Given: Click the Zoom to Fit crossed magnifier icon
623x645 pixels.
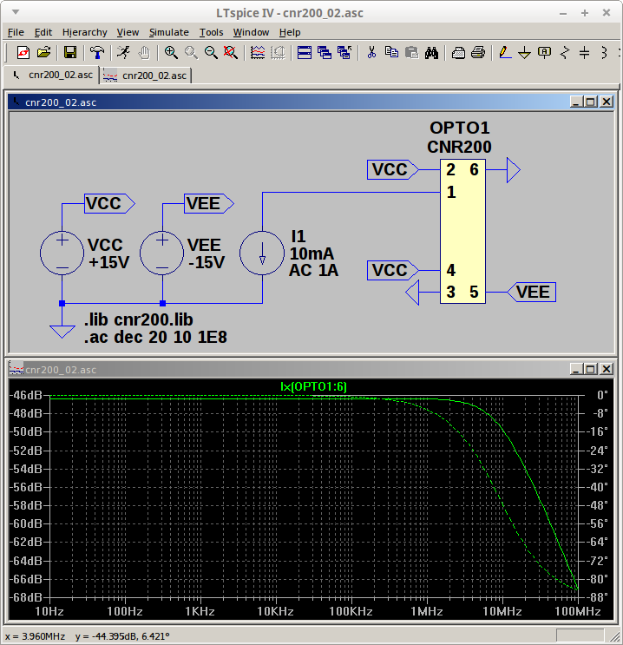Looking at the screenshot, I should (231, 53).
